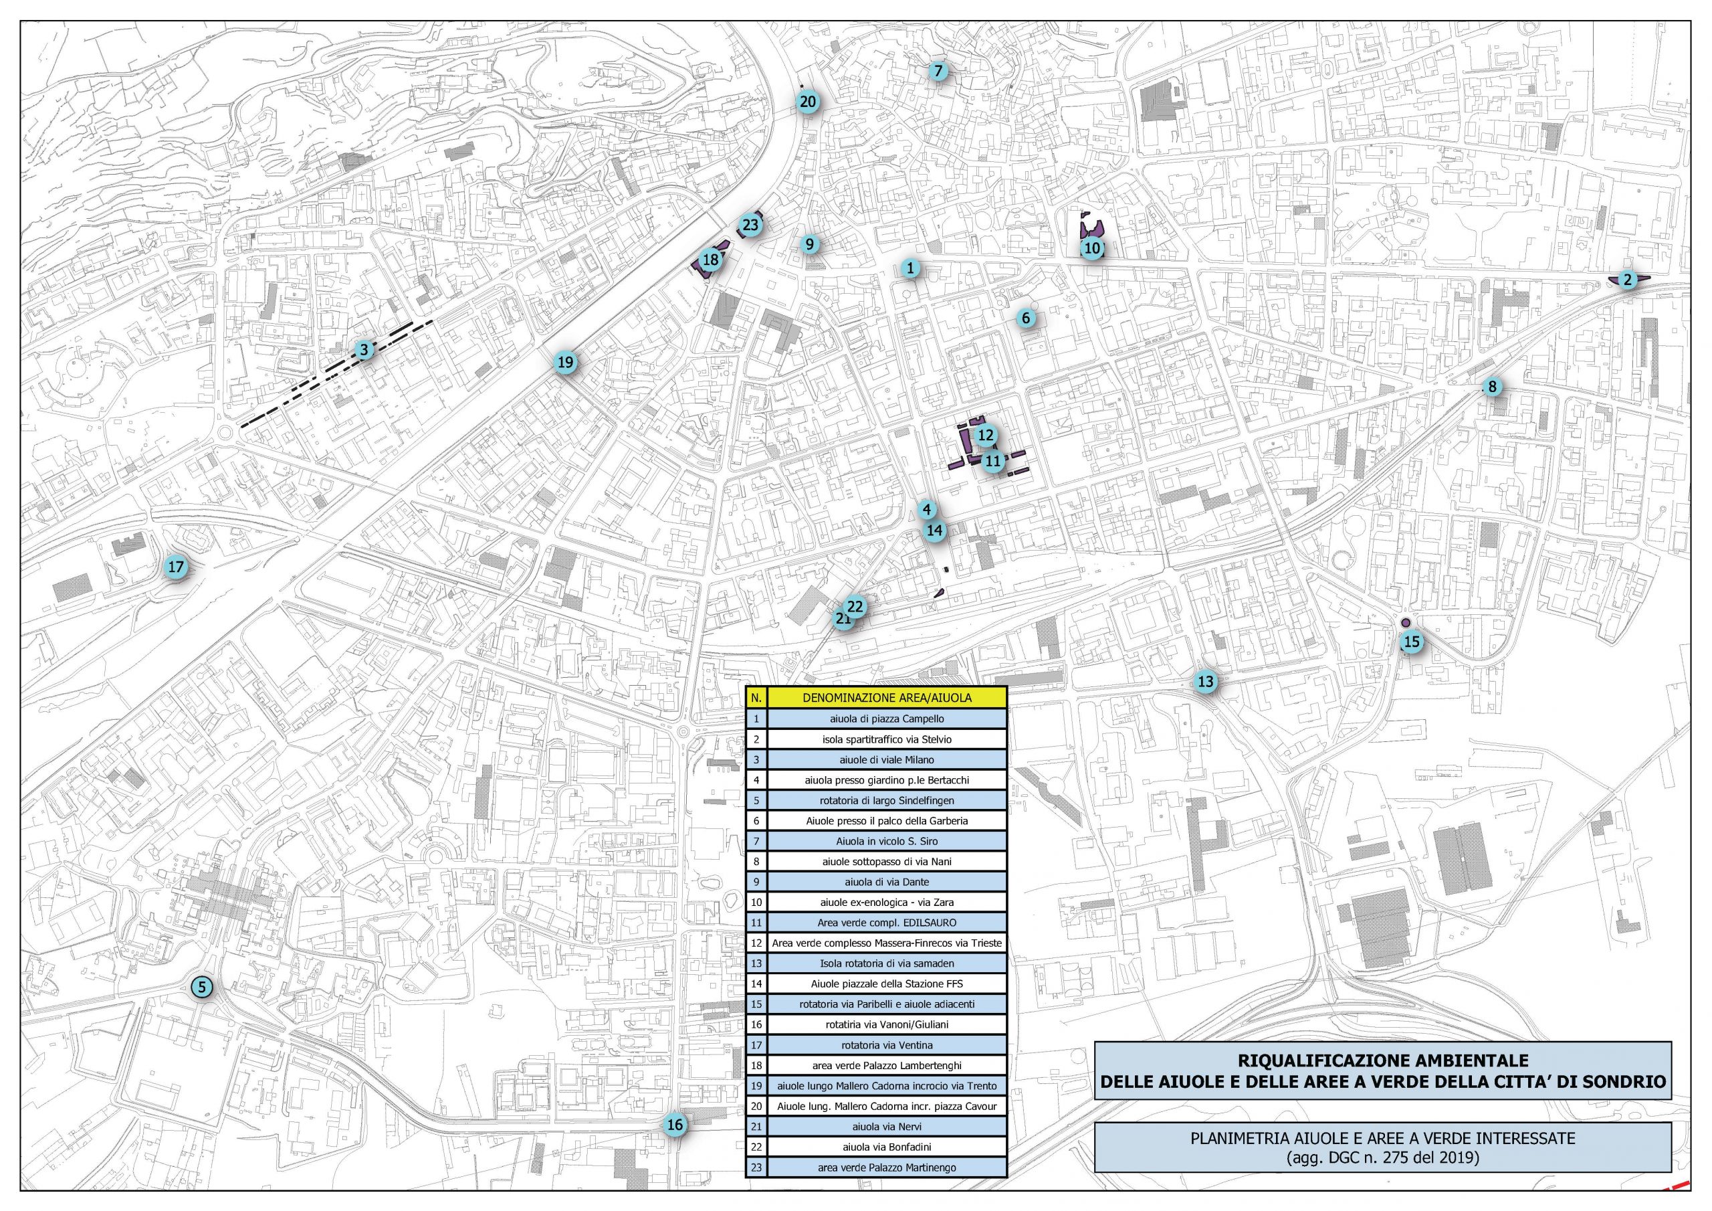This screenshot has height=1211, width=1712.
Task: Select legend row Area verde compl. EDILSAURO
Action: (x=887, y=922)
